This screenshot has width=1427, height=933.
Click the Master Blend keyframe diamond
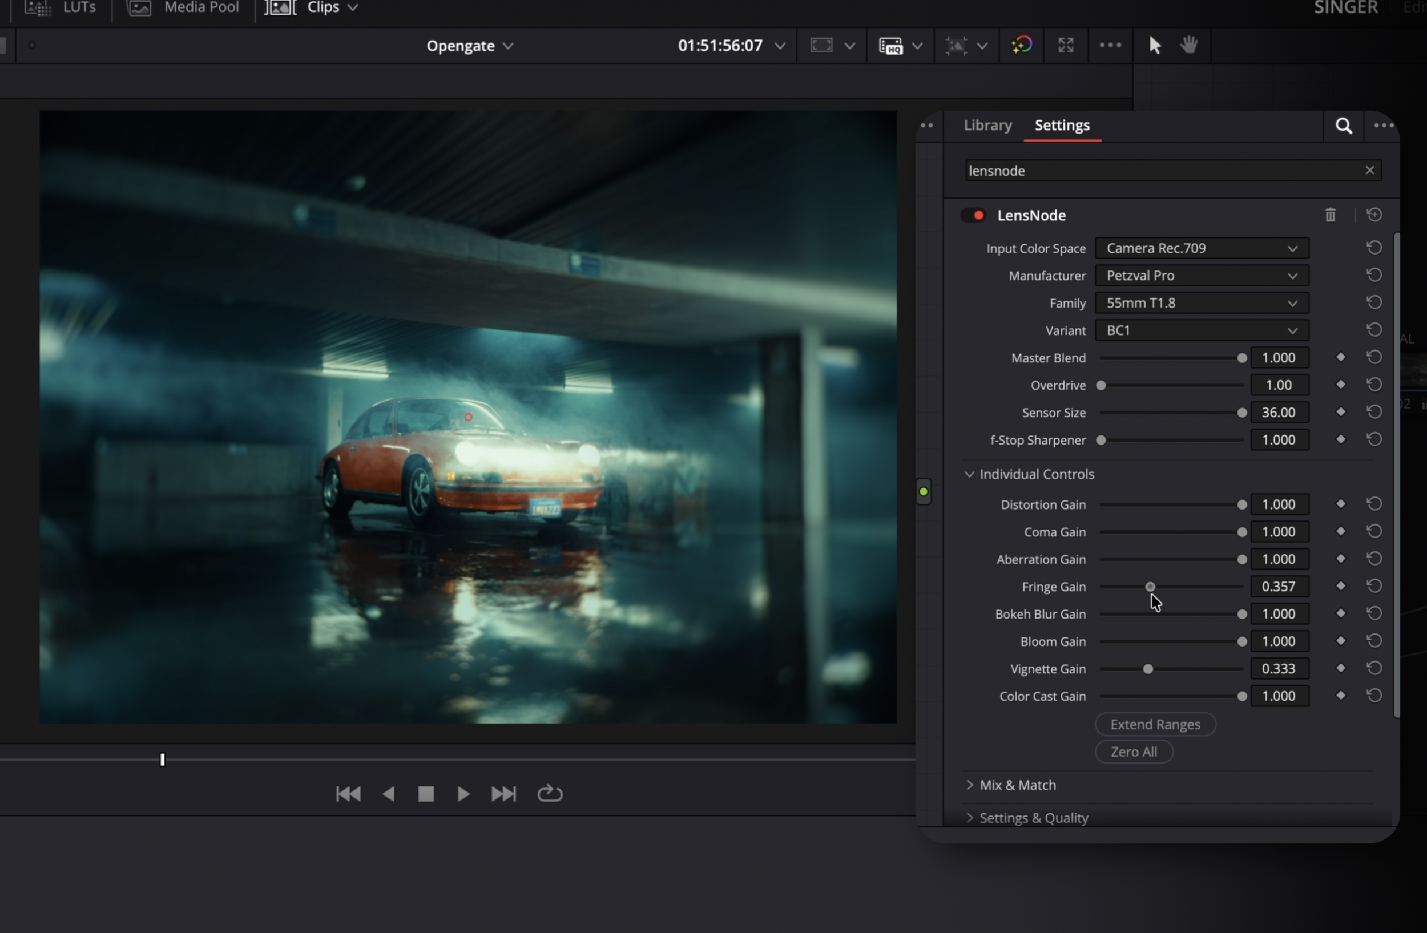coord(1341,357)
